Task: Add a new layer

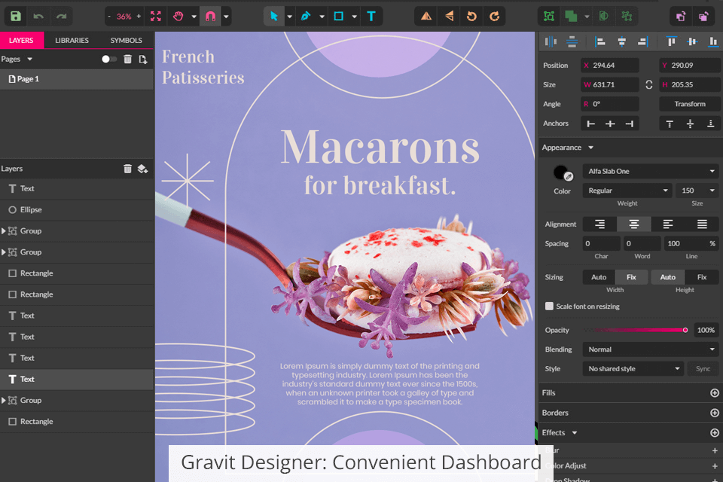Action: [x=142, y=169]
